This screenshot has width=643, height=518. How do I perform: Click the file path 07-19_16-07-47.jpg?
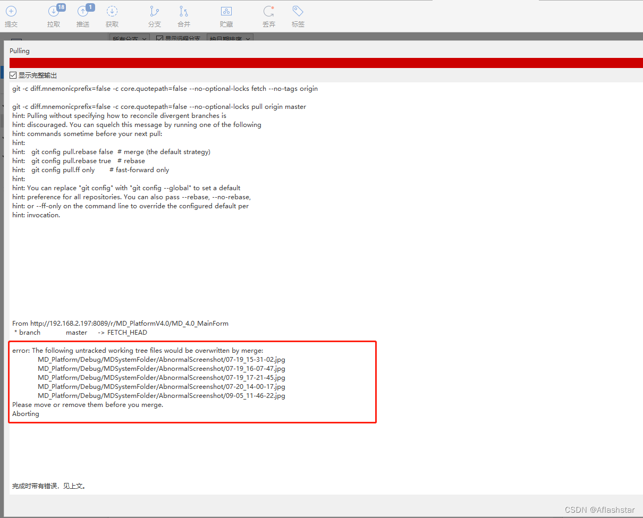pos(162,368)
